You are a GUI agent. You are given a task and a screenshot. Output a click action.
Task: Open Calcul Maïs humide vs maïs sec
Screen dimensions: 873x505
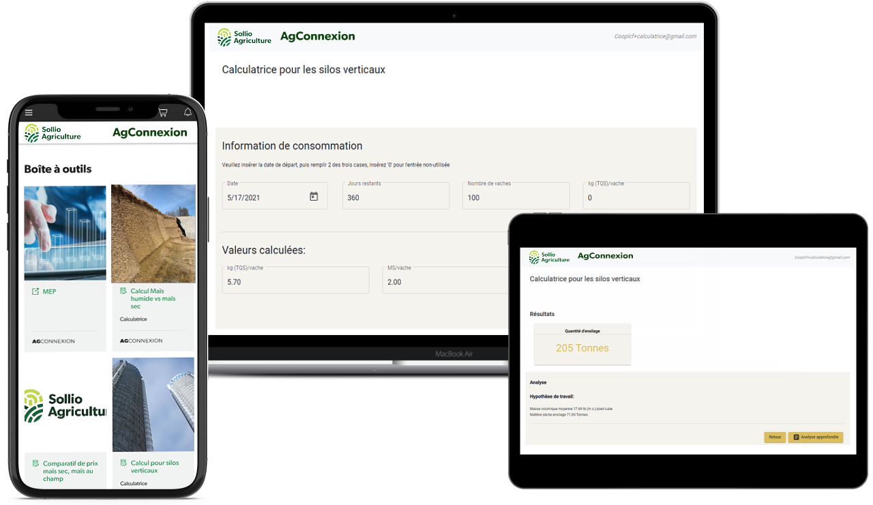coord(153,299)
